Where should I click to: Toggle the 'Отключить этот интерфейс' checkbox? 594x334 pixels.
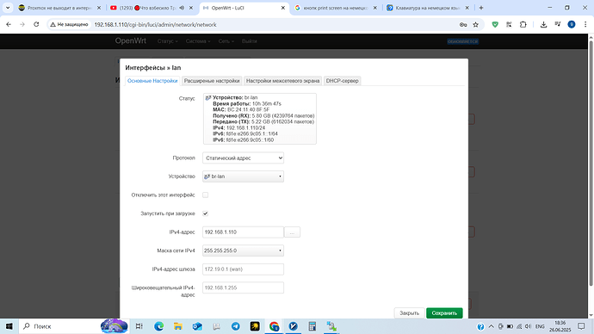click(x=206, y=195)
